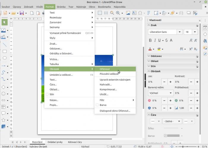Select the Connector tool
This screenshot has height=148, width=208.
(4, 79)
